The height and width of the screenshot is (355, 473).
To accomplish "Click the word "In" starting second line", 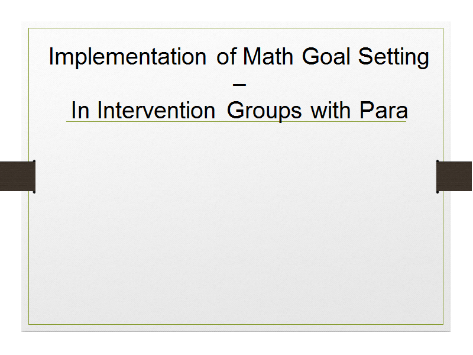I will [x=80, y=111].
